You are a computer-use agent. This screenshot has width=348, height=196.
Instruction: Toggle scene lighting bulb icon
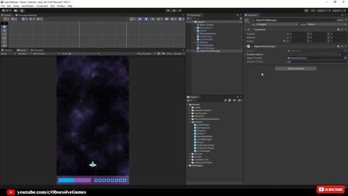pos(146,19)
